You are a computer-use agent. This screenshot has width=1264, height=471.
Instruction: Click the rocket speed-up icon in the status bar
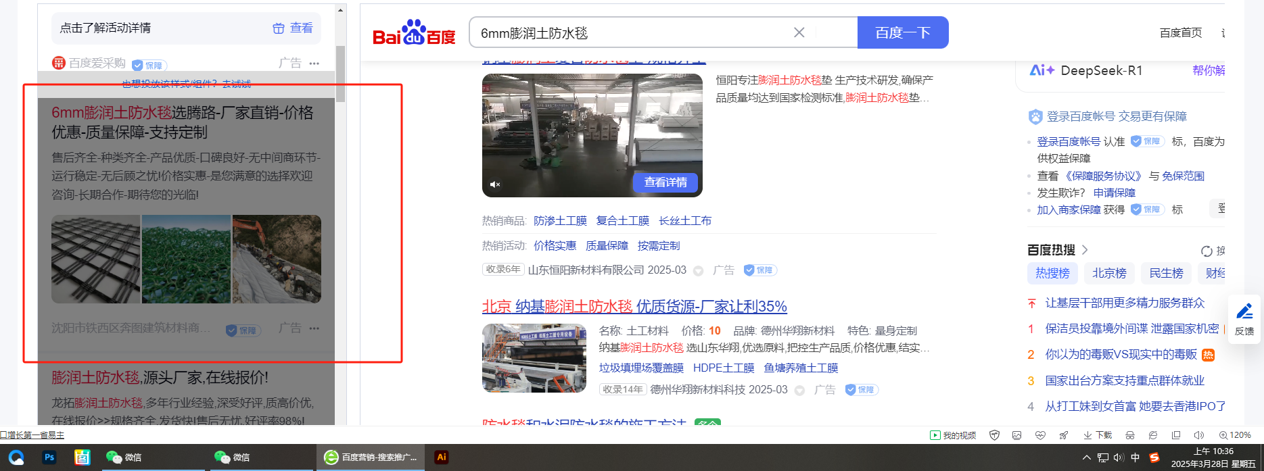(x=1064, y=435)
